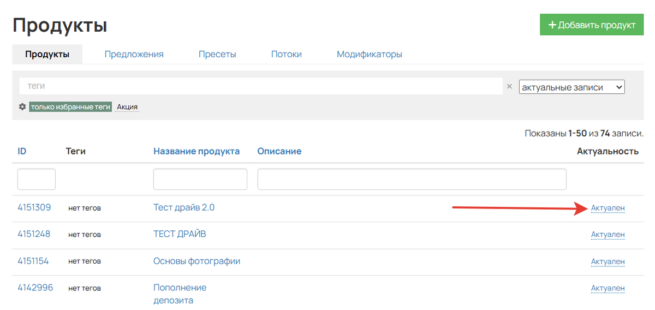Click the Теги column header
The width and height of the screenshot is (655, 310).
(x=76, y=151)
